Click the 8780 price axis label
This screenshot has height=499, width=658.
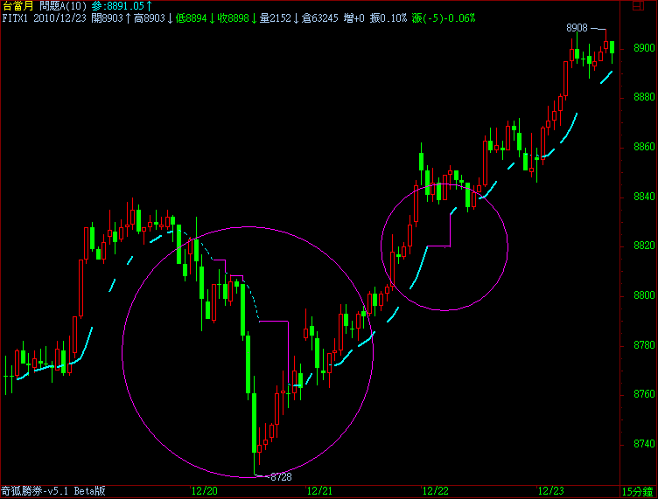pyautogui.click(x=644, y=345)
